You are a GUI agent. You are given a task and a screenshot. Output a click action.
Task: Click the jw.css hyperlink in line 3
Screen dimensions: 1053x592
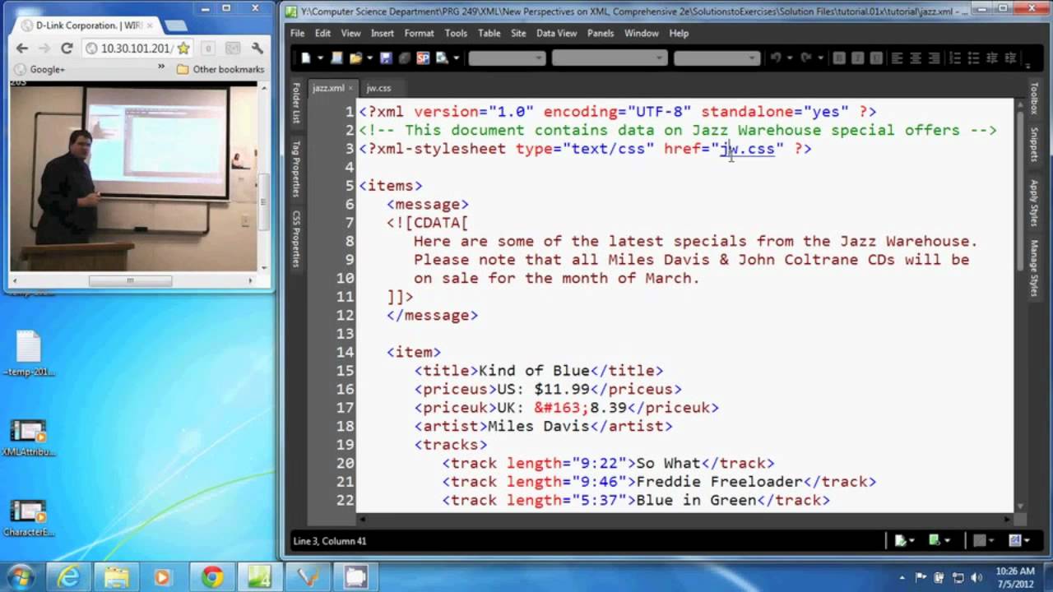747,149
